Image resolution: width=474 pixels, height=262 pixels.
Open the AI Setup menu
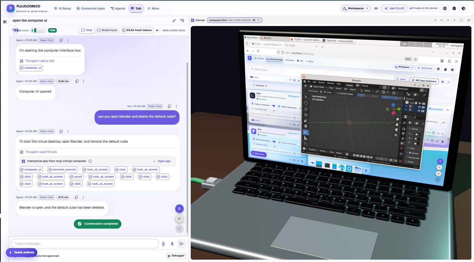tap(63, 8)
